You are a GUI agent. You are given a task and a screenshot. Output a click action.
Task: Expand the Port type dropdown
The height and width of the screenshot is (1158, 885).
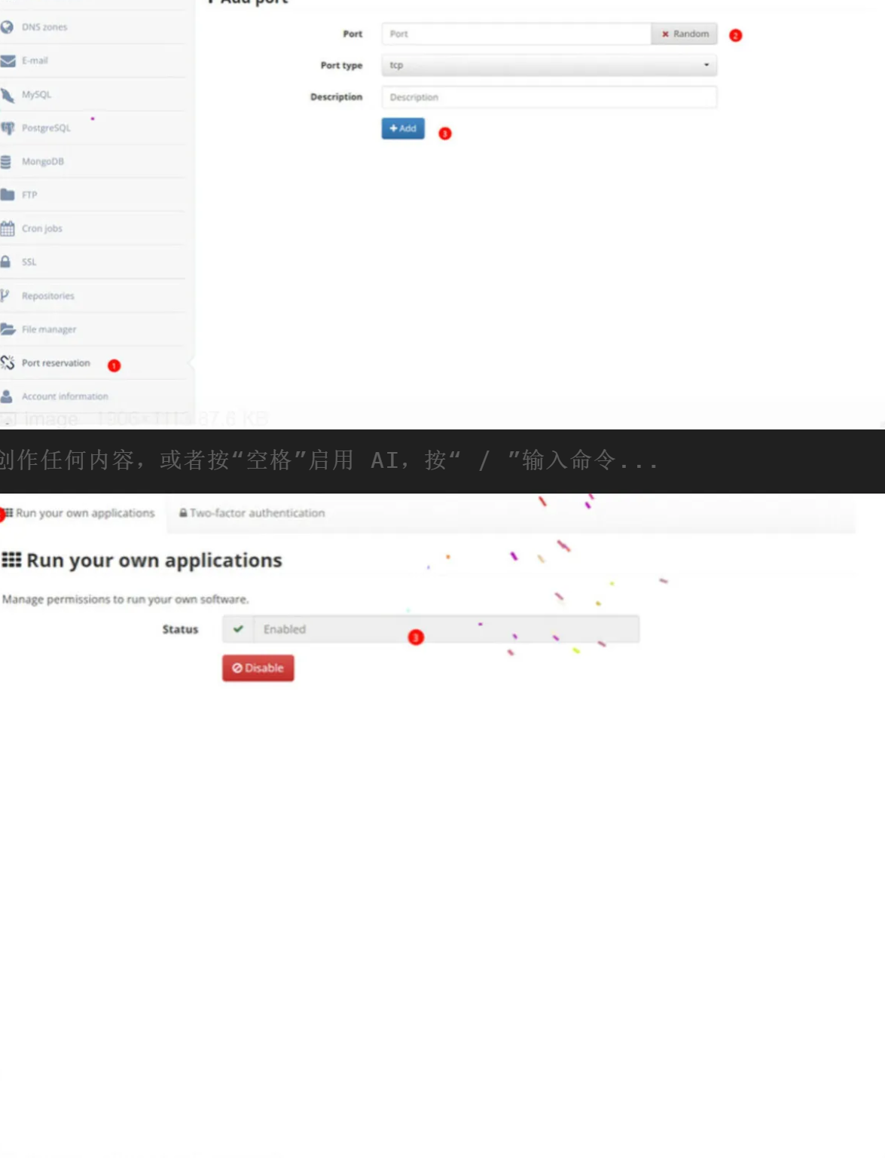click(548, 66)
